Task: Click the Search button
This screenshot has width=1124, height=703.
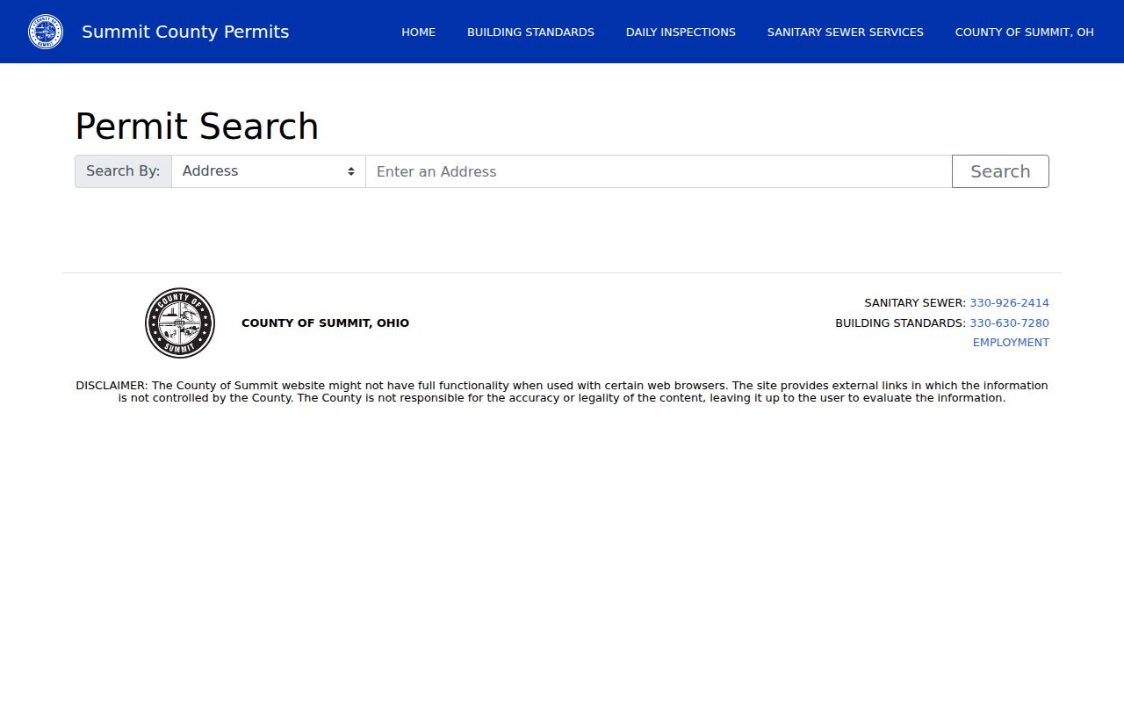Action: tap(1000, 171)
